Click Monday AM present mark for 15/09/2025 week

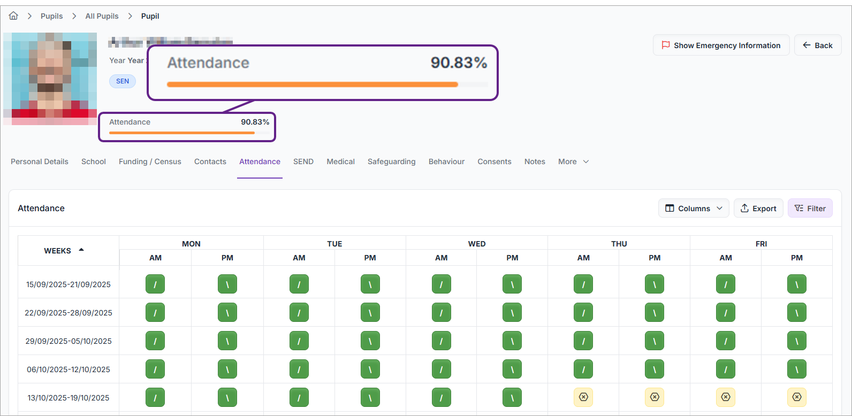tap(155, 284)
